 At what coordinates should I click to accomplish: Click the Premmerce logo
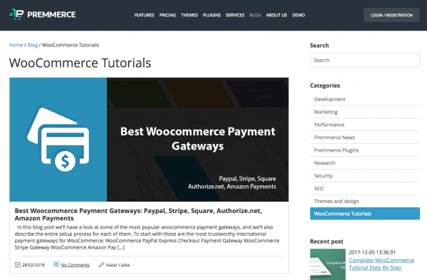point(43,14)
